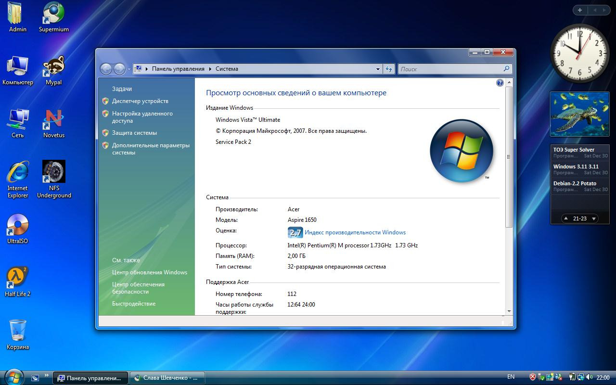Click the help question mark icon
The height and width of the screenshot is (385, 616).
500,83
